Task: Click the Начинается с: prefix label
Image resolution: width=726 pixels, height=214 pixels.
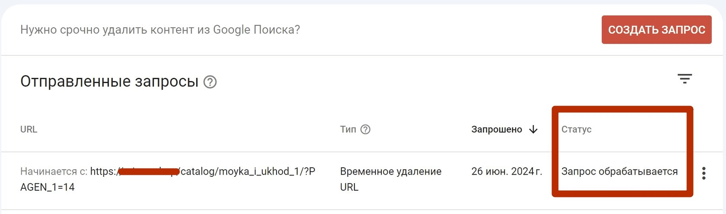Action: pos(54,172)
